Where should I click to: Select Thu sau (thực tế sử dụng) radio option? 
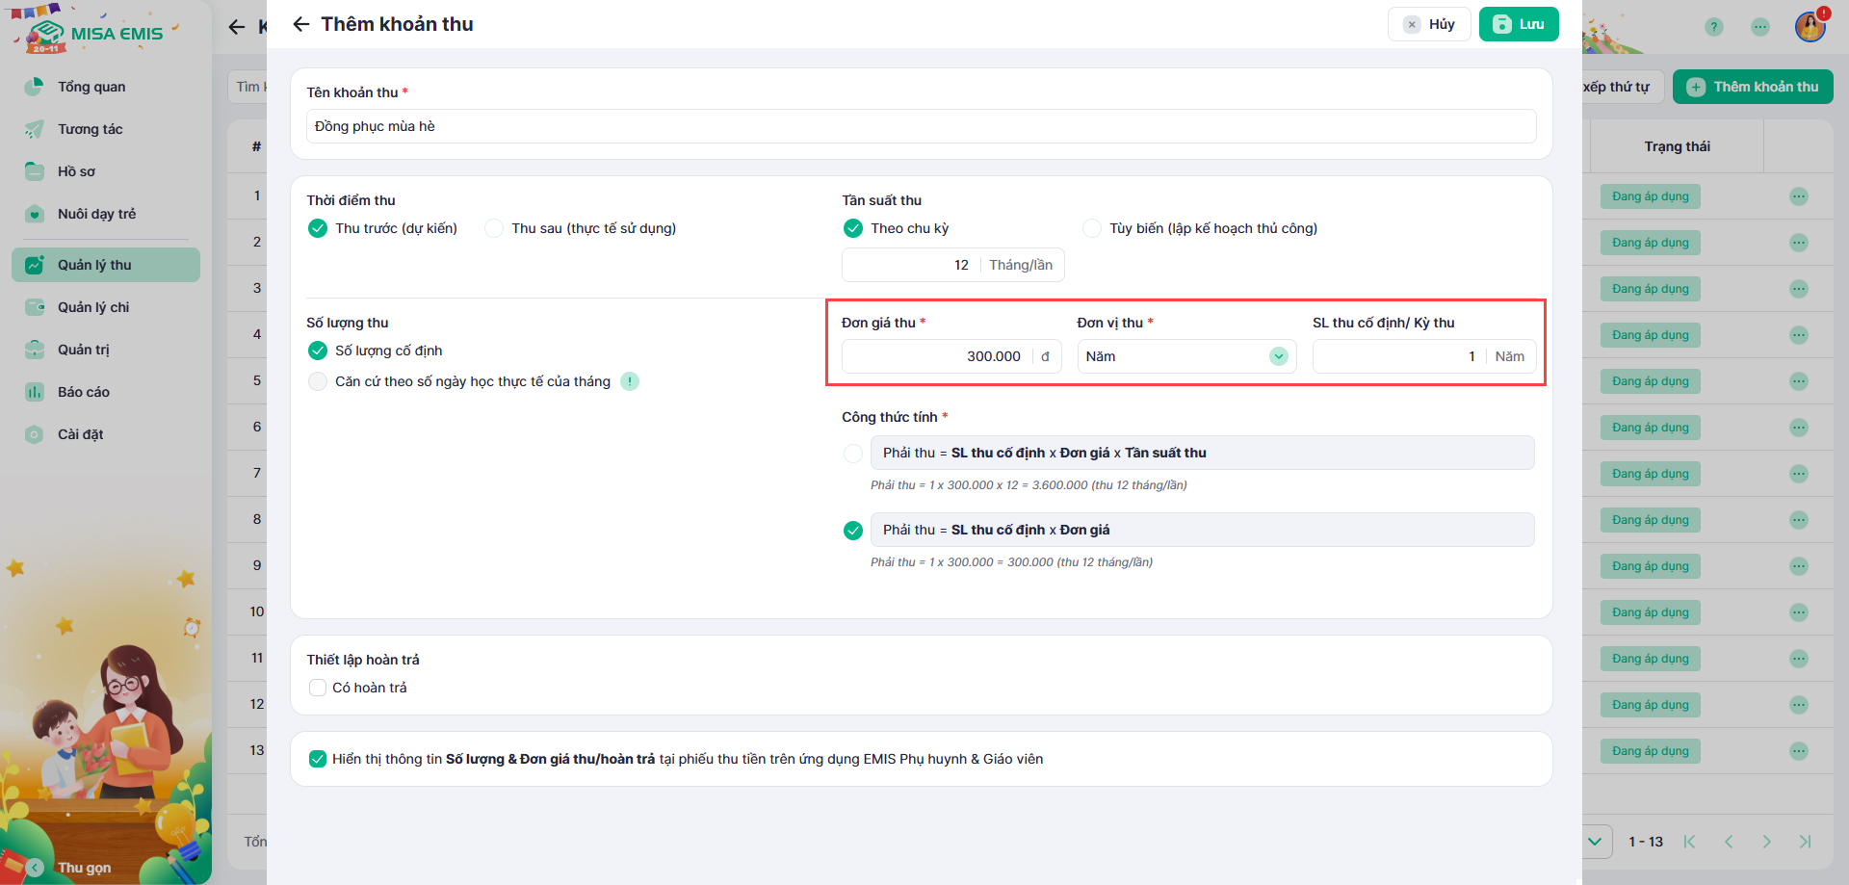point(494,228)
